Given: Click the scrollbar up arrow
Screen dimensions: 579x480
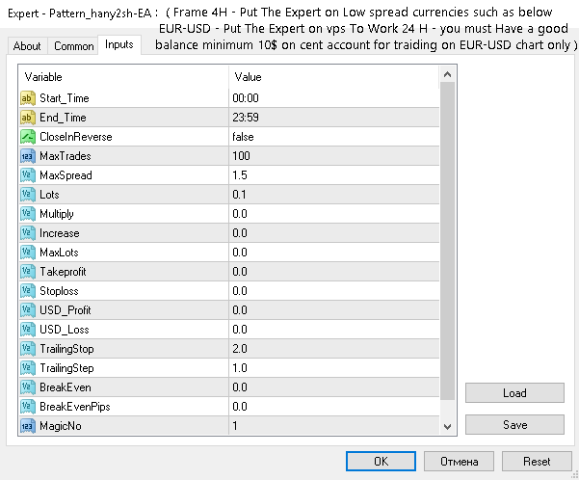Looking at the screenshot, I should tap(446, 76).
